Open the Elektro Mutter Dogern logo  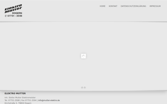tap(13, 11)
